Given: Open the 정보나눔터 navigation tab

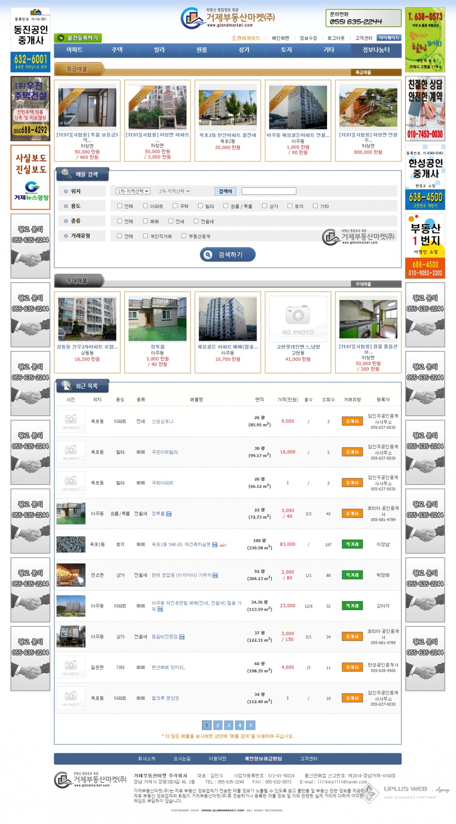Looking at the screenshot, I should point(376,50).
